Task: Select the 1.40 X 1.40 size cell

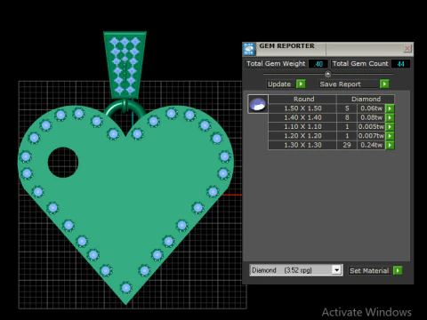Action: 302,117
